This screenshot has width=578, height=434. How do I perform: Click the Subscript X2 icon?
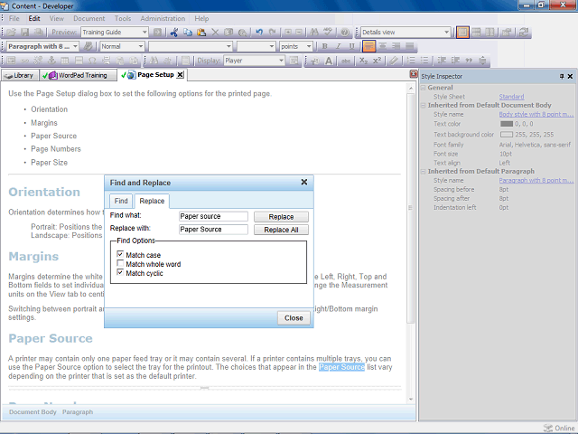(x=363, y=61)
